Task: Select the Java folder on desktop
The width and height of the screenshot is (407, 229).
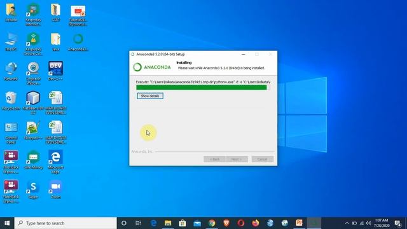Action: click(x=55, y=42)
